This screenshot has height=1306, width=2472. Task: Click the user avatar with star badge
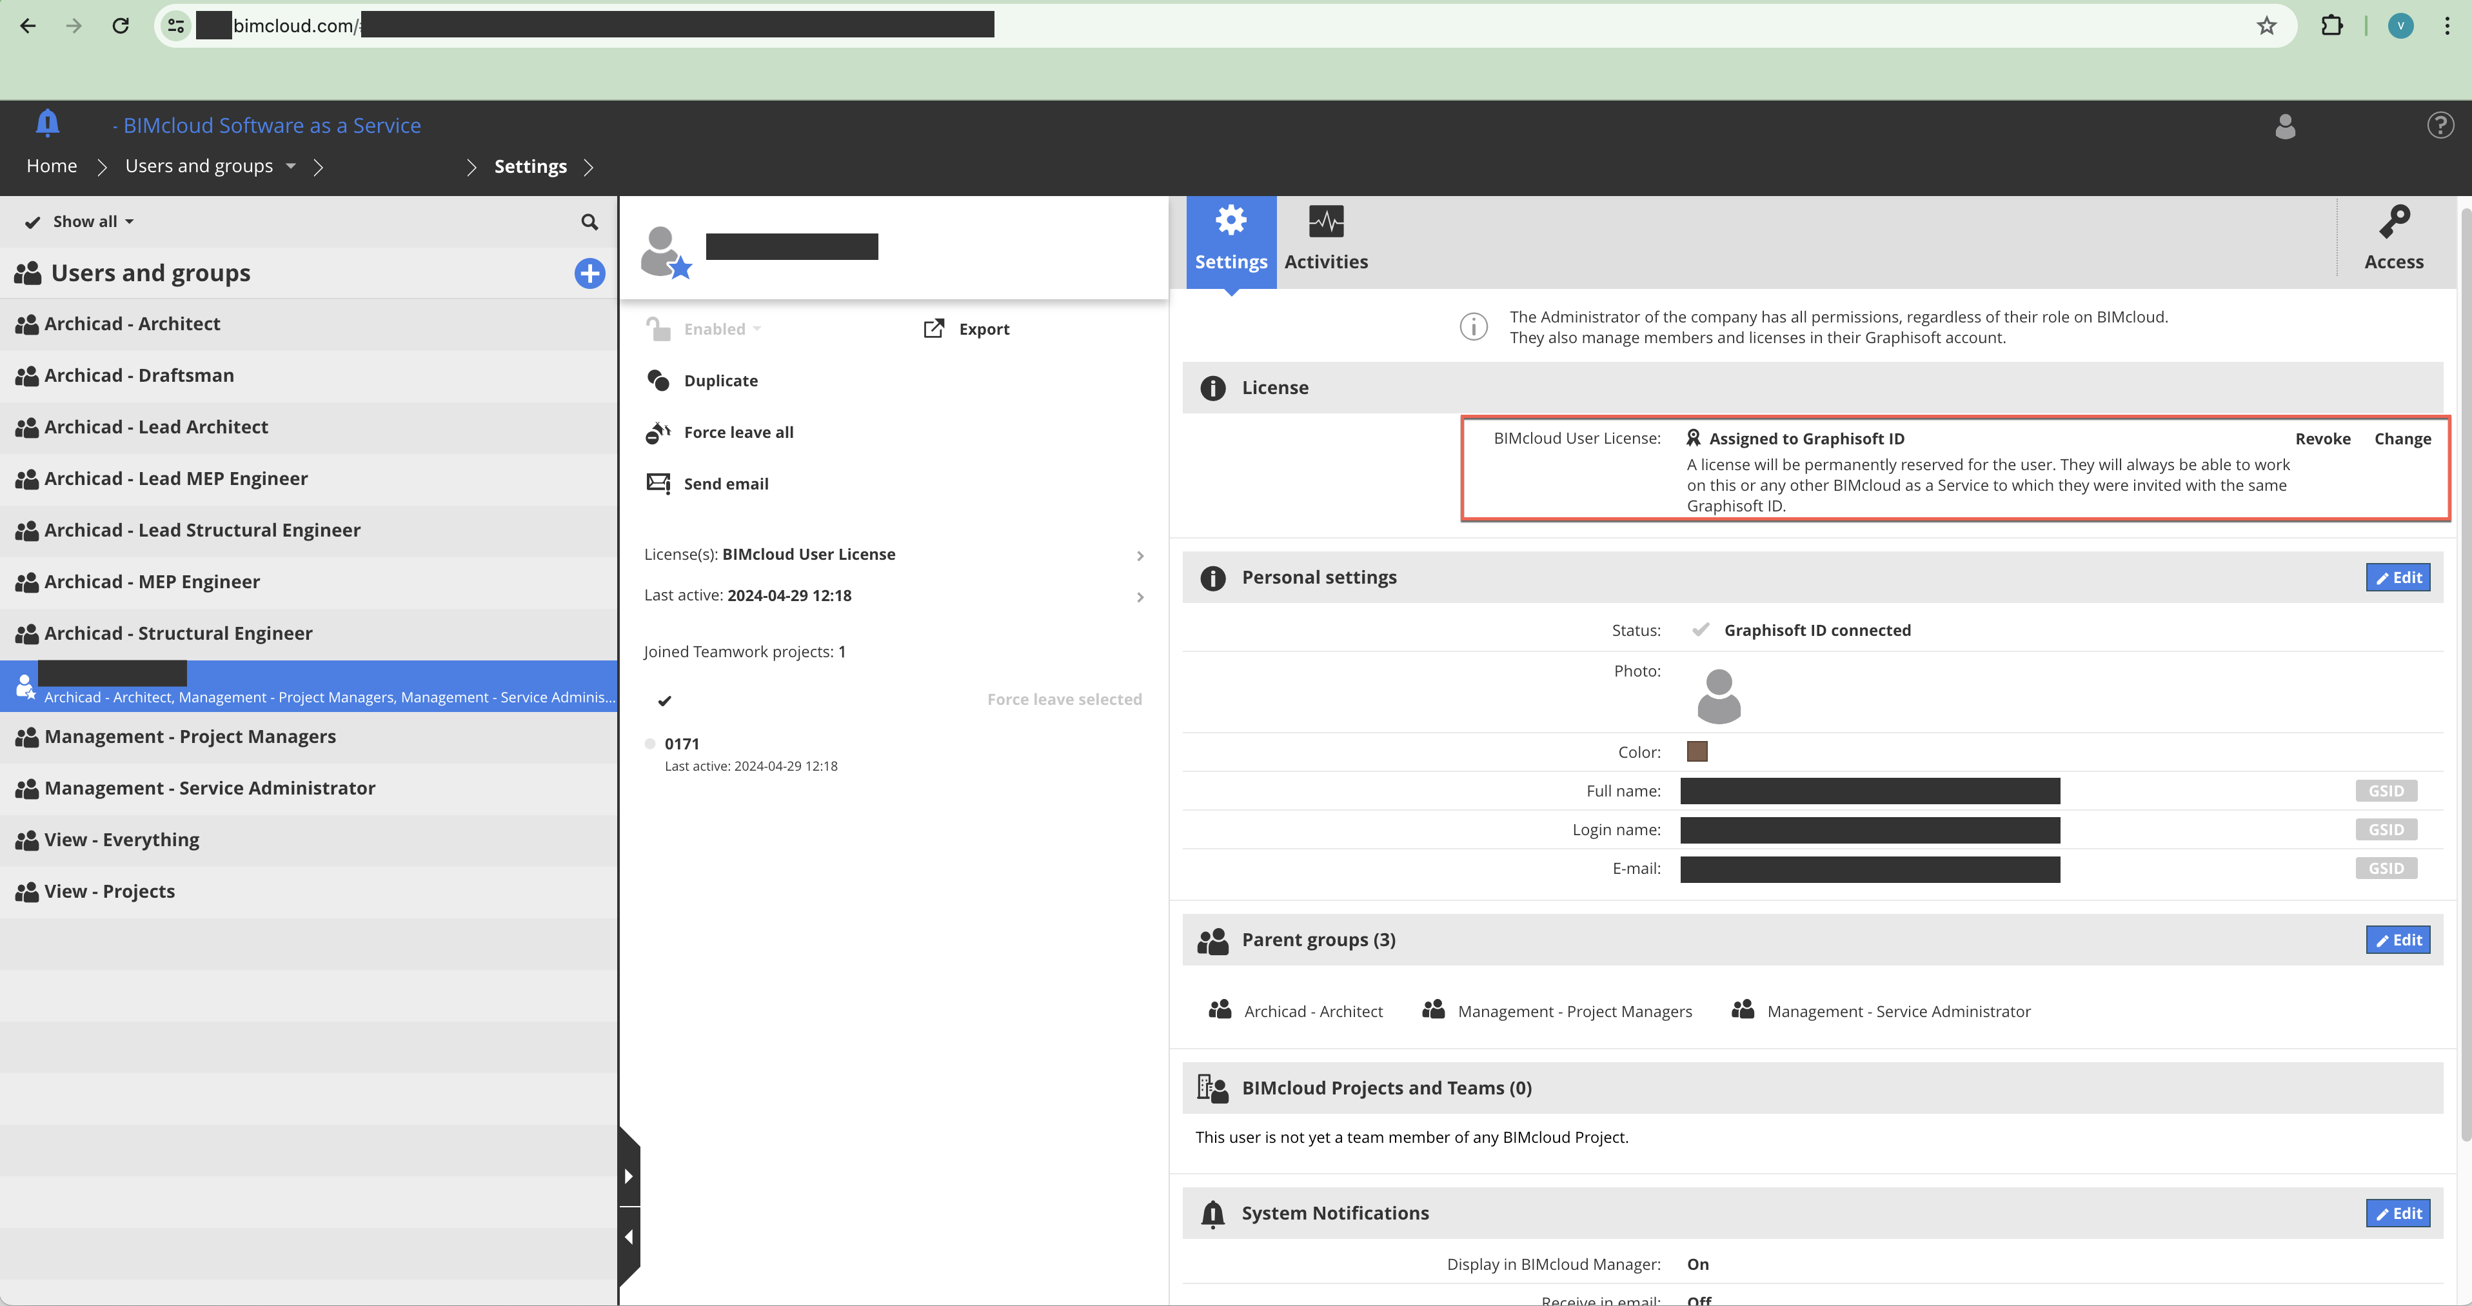point(666,252)
